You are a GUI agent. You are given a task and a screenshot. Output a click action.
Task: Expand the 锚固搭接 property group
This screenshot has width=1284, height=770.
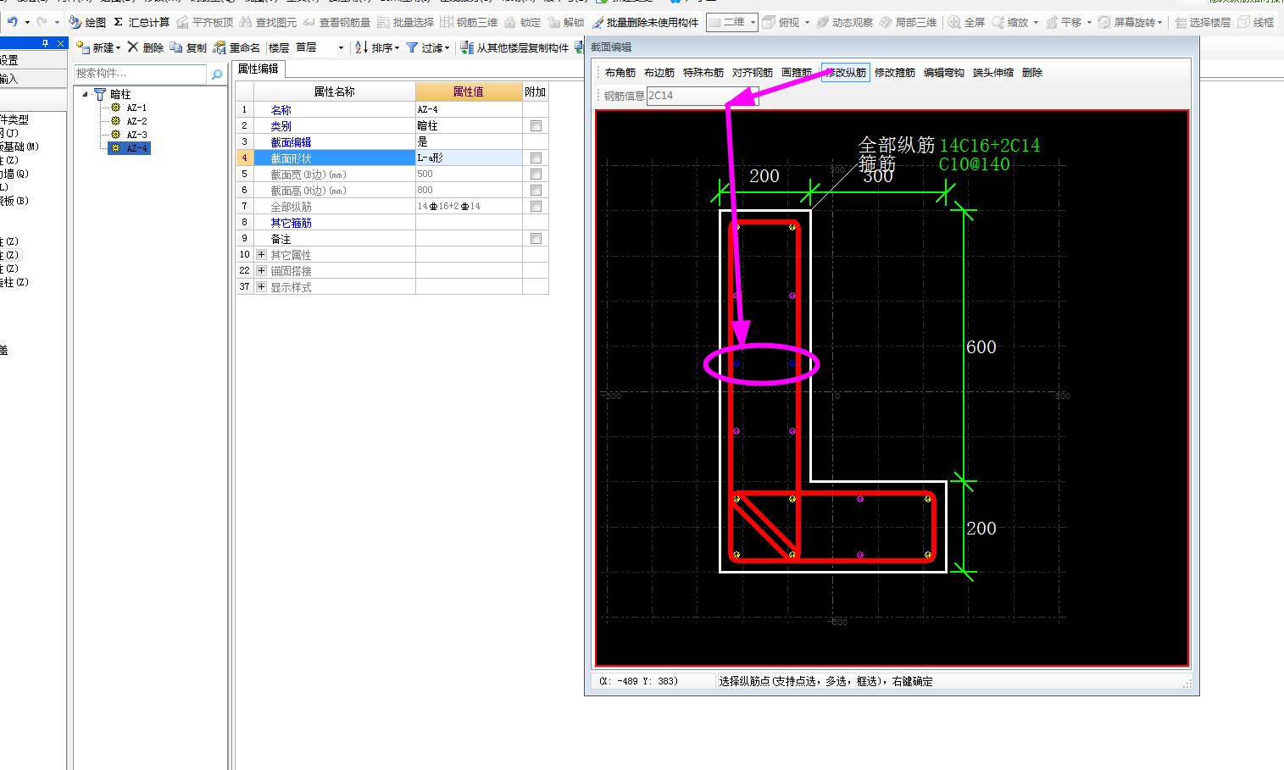click(261, 270)
